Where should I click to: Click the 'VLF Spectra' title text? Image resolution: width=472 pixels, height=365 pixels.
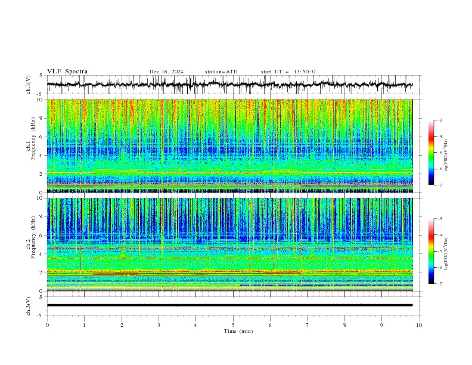67,72
